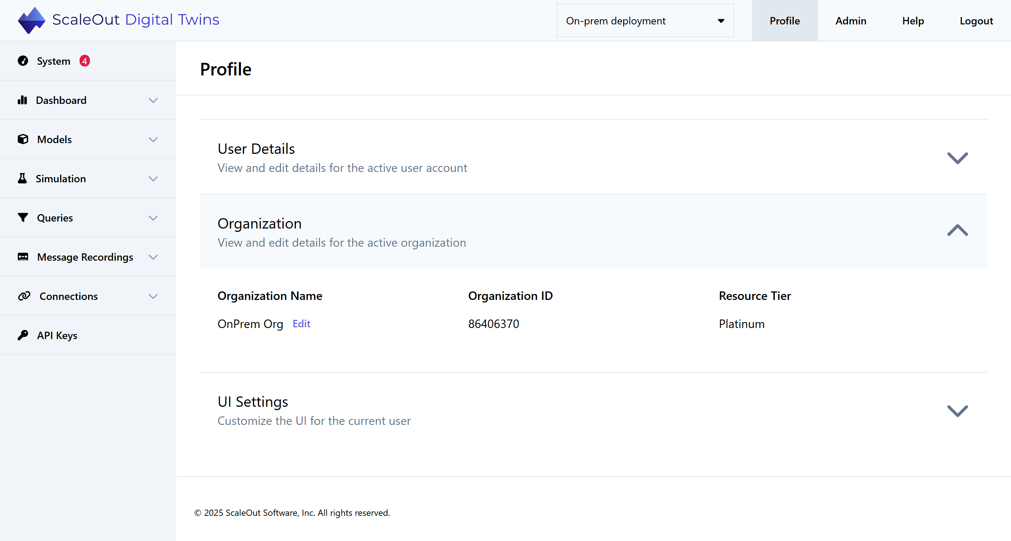Click the Queries funnel icon
Viewport: 1011px width, 541px height.
tap(23, 217)
